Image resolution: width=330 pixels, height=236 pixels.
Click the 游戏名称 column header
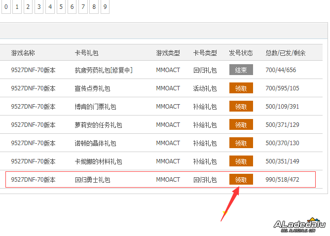click(23, 53)
